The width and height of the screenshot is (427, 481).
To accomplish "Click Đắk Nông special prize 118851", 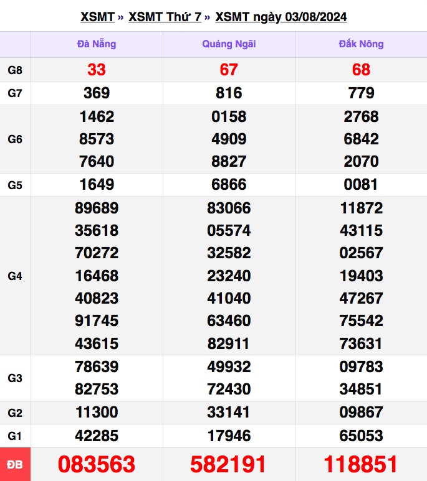I will tap(361, 464).
